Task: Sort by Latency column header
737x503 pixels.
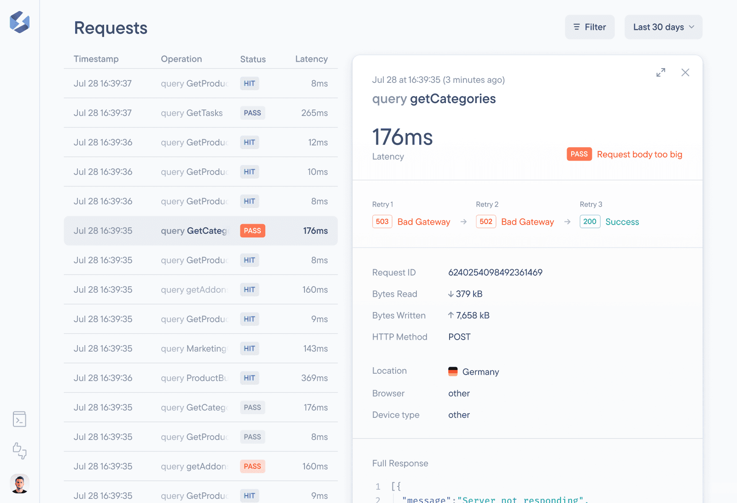Action: [x=311, y=59]
